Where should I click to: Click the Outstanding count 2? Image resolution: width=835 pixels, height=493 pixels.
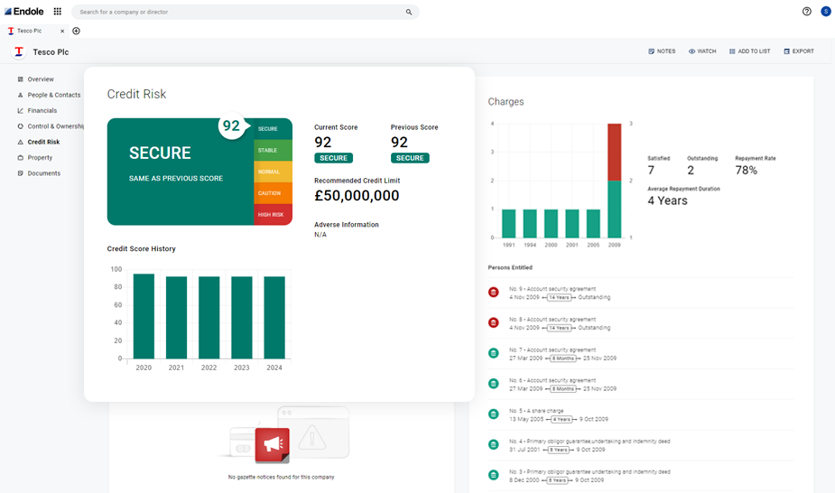click(691, 171)
